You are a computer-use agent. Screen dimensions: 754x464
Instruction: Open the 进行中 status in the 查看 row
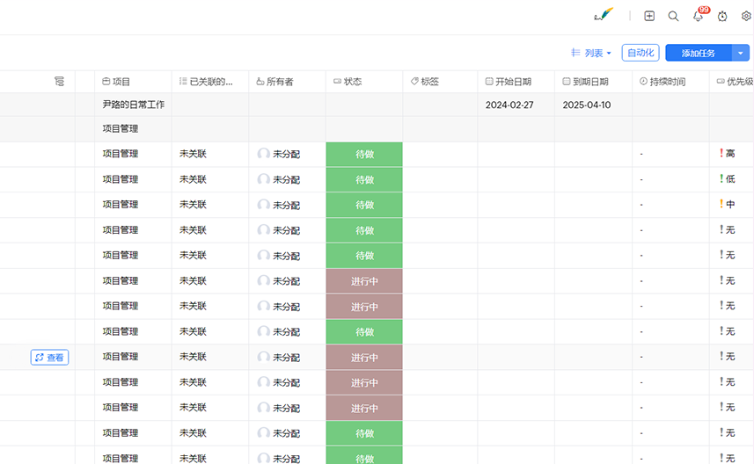tap(364, 358)
